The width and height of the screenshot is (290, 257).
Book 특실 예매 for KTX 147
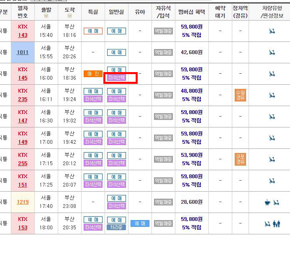pos(93,113)
